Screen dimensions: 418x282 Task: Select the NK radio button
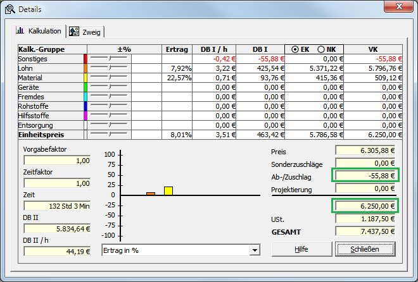[x=321, y=49]
